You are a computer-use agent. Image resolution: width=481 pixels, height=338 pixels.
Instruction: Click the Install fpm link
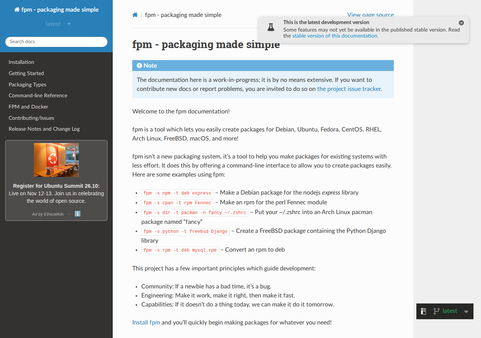pos(146,322)
